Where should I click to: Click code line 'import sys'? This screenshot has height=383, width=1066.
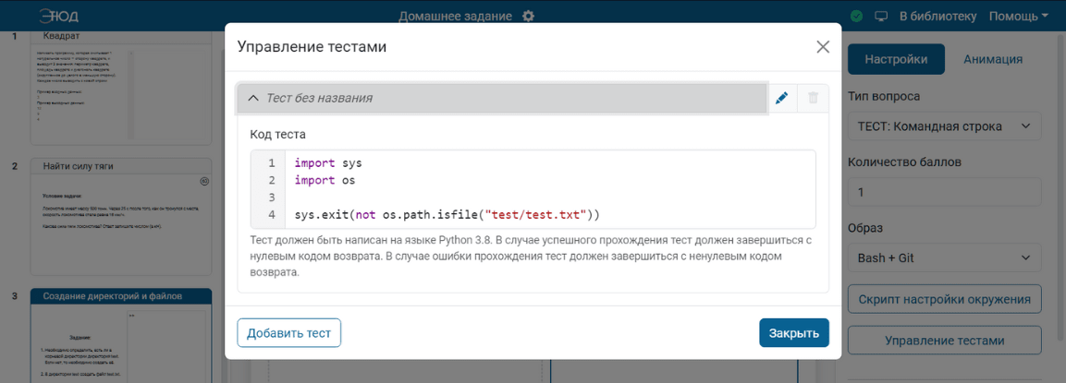(328, 163)
